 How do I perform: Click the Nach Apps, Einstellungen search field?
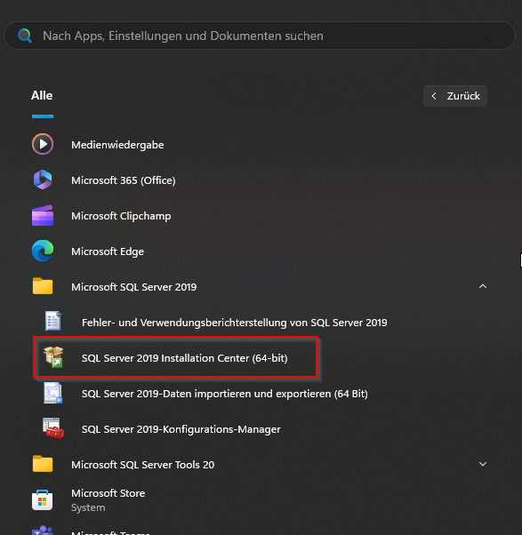point(260,36)
